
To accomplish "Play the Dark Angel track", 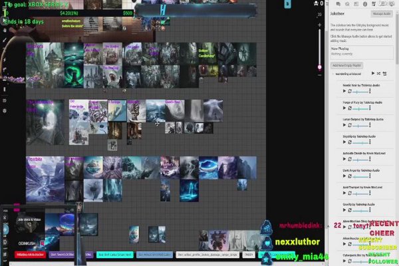I will tap(344, 176).
